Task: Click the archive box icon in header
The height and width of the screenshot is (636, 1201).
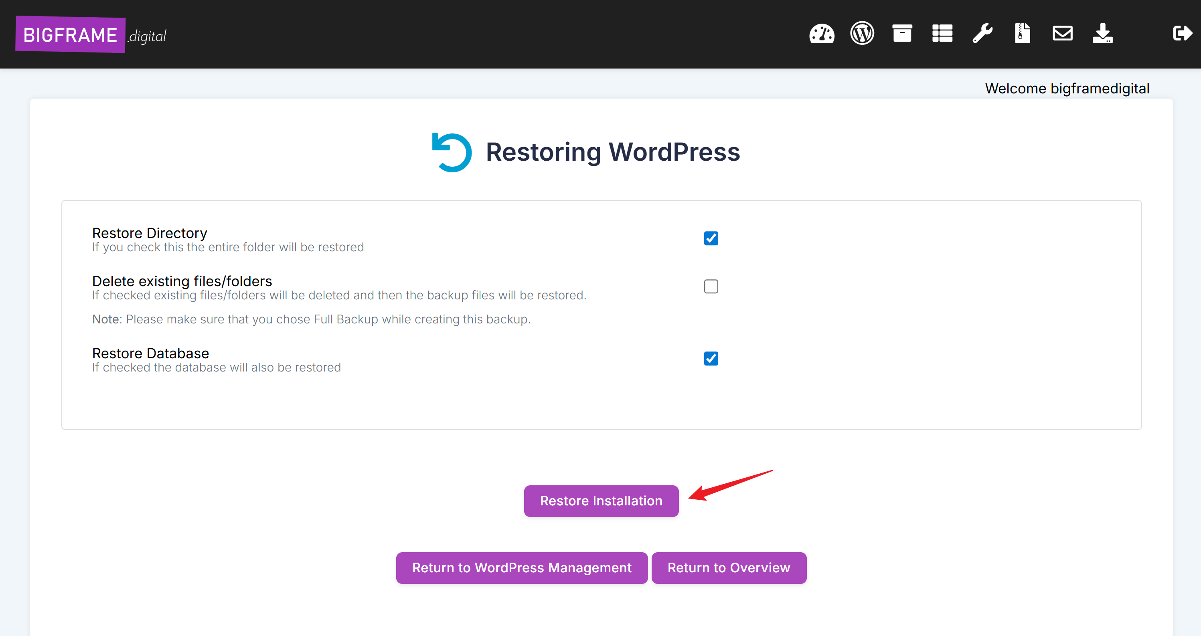Action: (902, 34)
